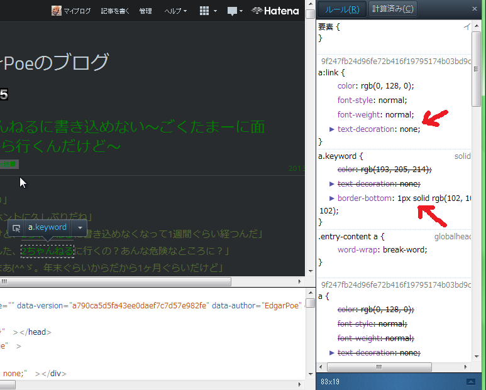This screenshot has height=390, width=486.
Task: Open the Hatena services grid icon
Action: coord(204,11)
